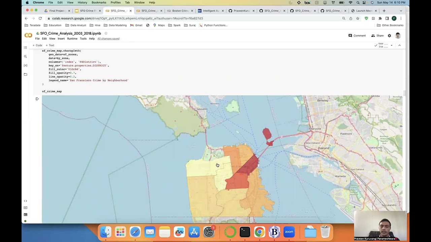
Task: Open the Data Analyst bookmarks folder
Action: (x=76, y=25)
